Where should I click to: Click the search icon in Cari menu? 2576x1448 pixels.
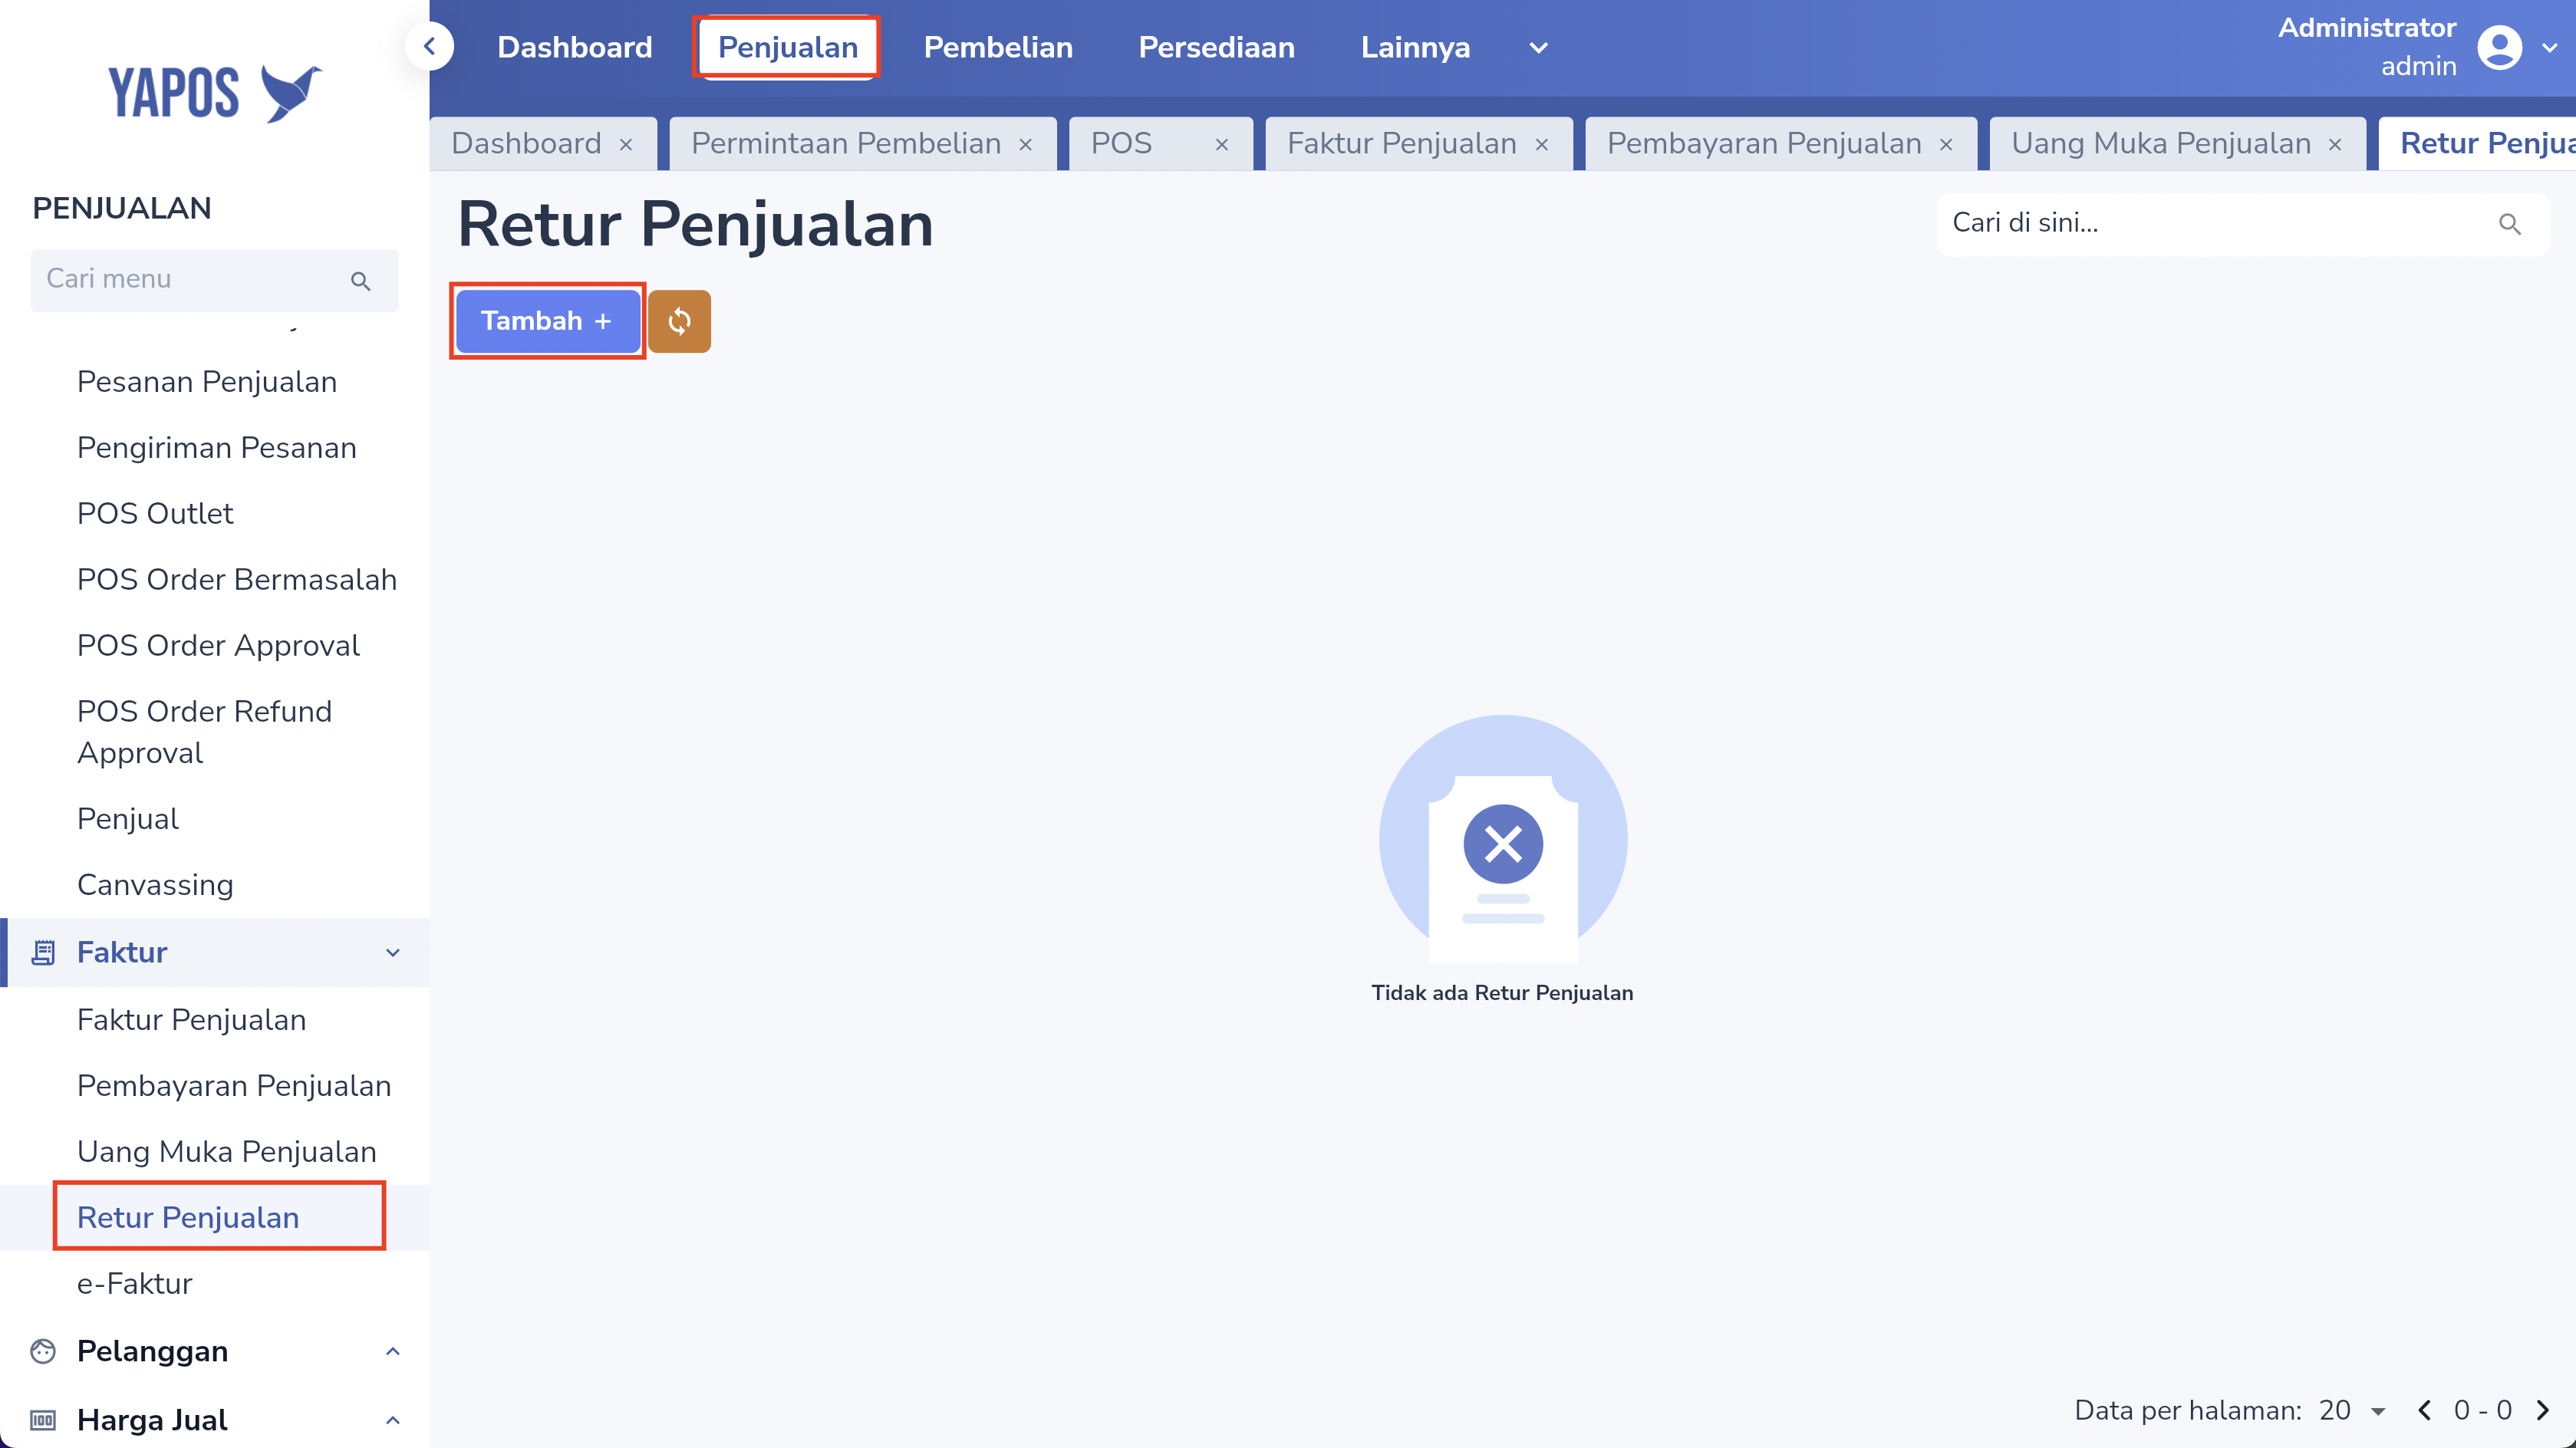coord(361,281)
